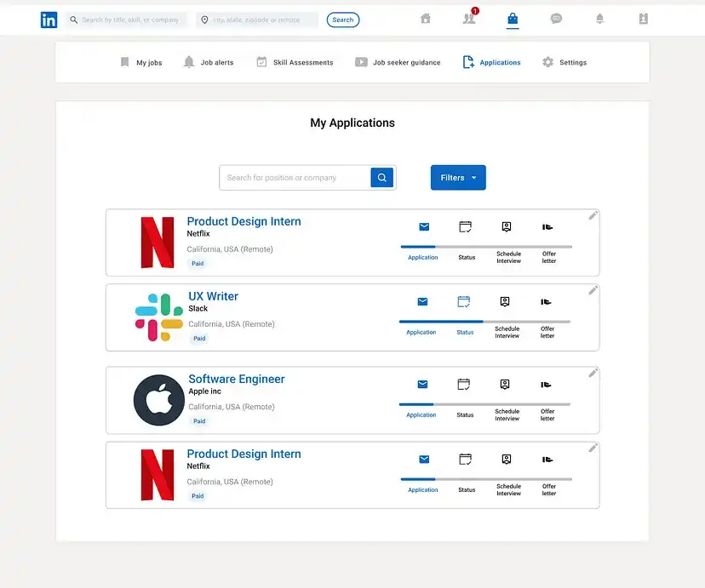Open the Filters dropdown
Image resolution: width=705 pixels, height=588 pixels.
pos(458,178)
